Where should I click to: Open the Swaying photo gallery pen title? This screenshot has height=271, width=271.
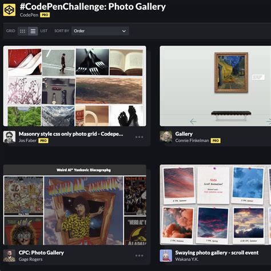tap(217, 253)
